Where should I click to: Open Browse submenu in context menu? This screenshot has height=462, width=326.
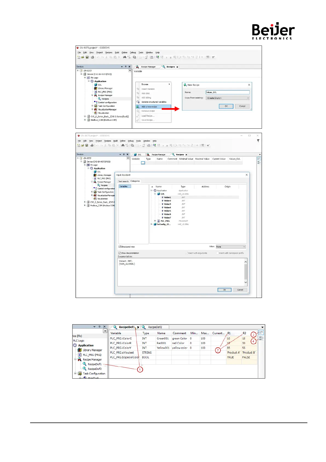pyautogui.click(x=154, y=84)
